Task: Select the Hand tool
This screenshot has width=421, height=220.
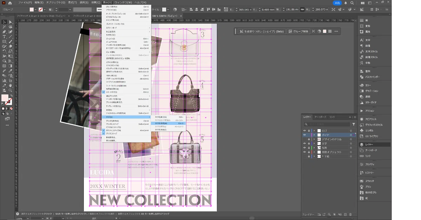Action: [x=11, y=85]
